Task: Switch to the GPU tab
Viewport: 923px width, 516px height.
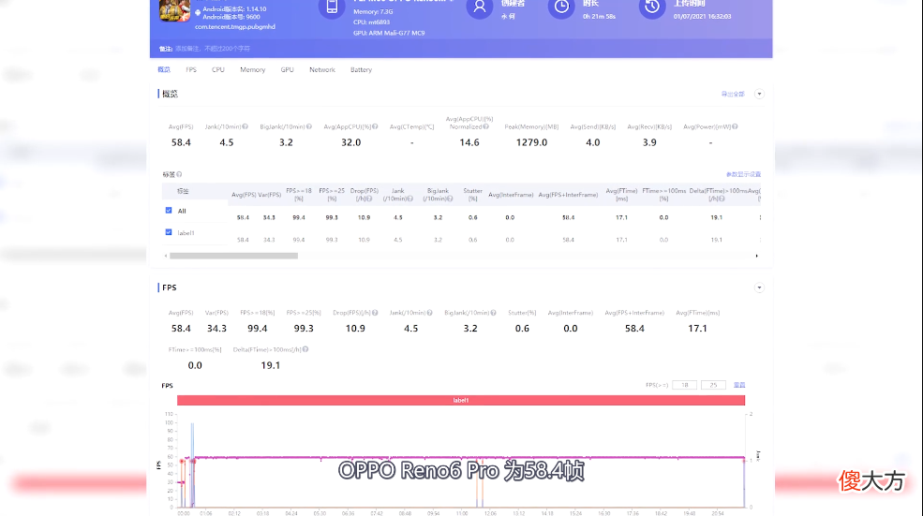Action: [288, 69]
